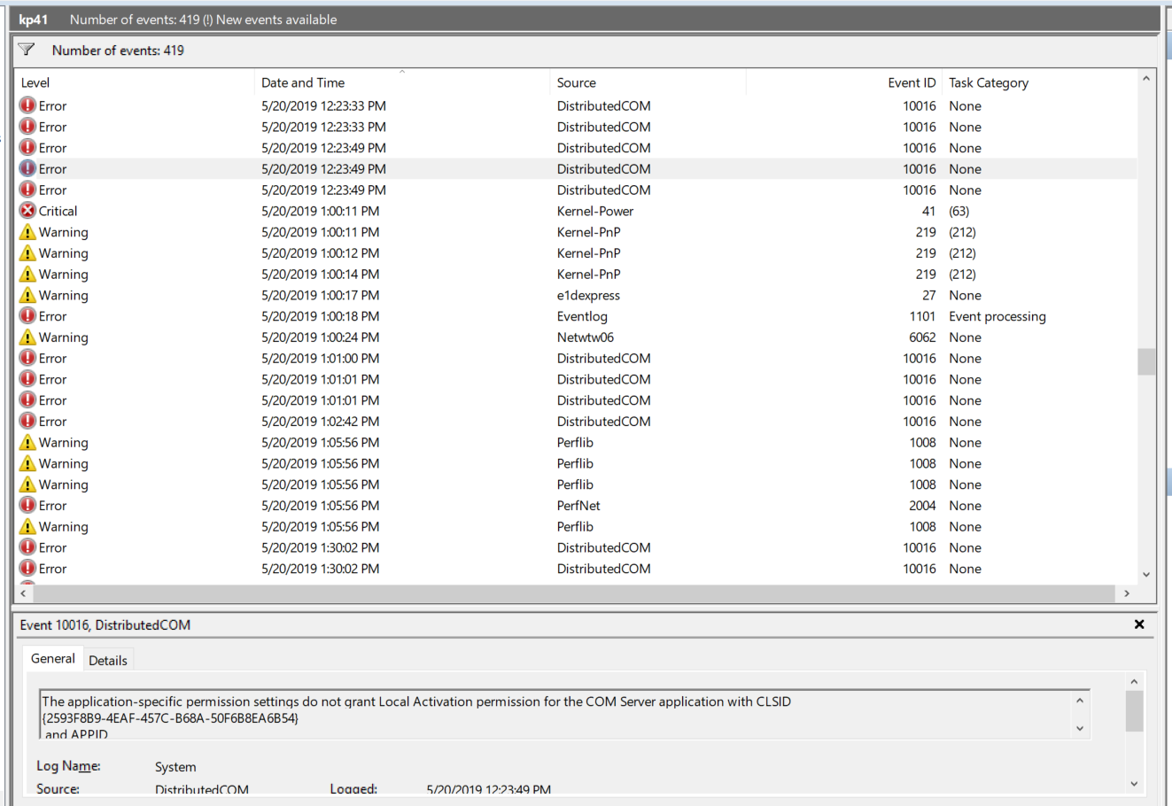Image resolution: width=1172 pixels, height=806 pixels.
Task: Click event list scroll up arrow
Action: coord(1146,79)
